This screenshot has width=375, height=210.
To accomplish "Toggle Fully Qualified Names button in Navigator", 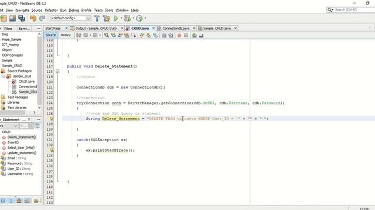I will [x=36, y=201].
